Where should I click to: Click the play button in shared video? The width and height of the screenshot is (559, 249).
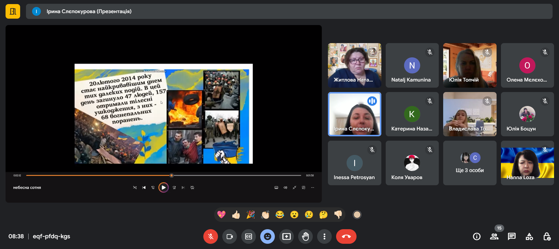click(163, 188)
